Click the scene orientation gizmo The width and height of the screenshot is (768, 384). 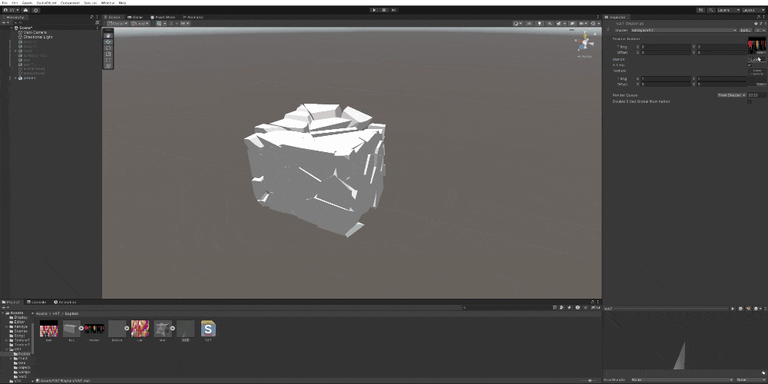click(x=584, y=42)
